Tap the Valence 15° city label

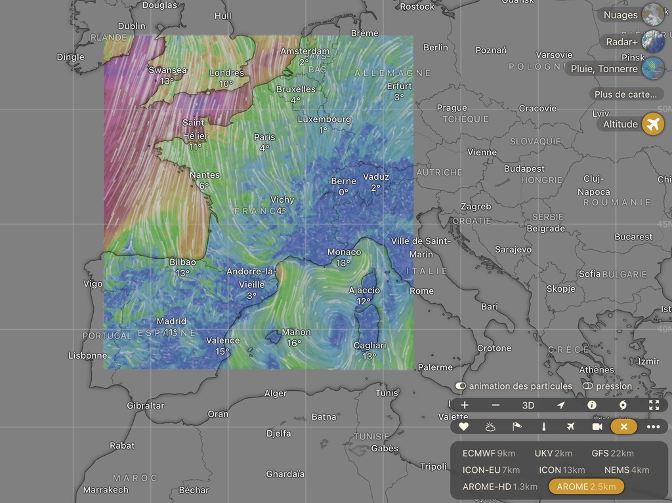(223, 346)
